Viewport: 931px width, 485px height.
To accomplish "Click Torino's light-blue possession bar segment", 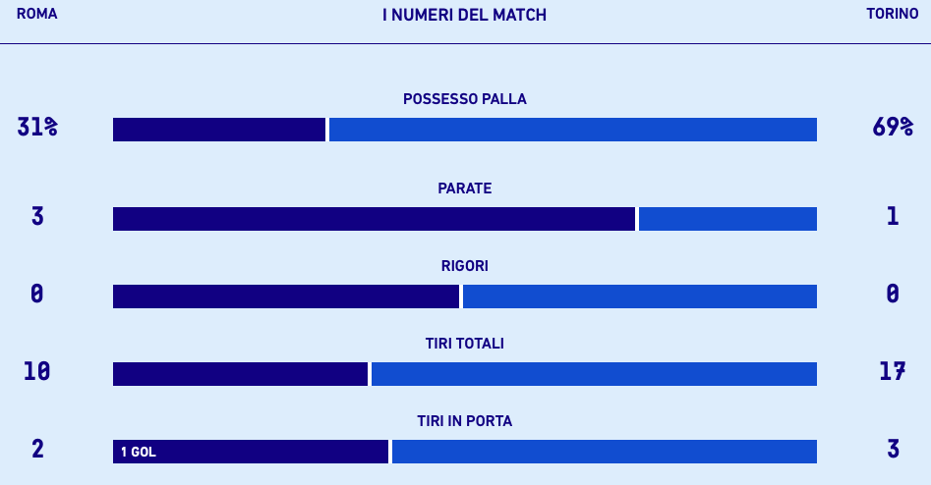I will coord(572,130).
